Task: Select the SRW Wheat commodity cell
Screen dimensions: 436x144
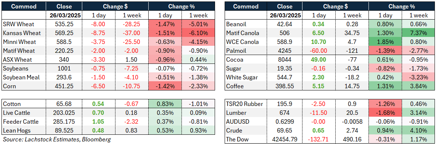Action: tap(24, 24)
